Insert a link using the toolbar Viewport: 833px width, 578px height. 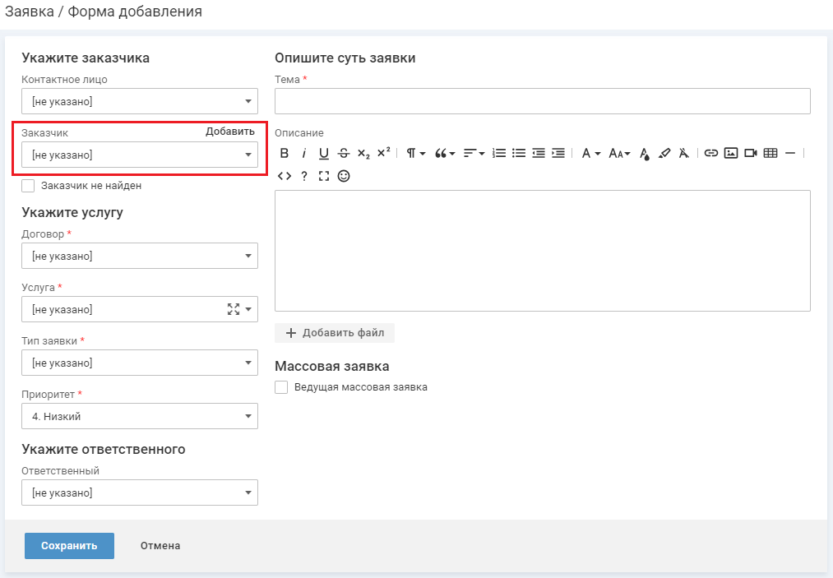pos(711,153)
